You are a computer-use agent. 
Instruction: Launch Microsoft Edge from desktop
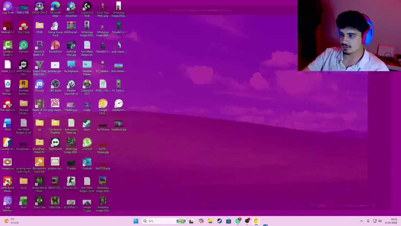(55, 10)
